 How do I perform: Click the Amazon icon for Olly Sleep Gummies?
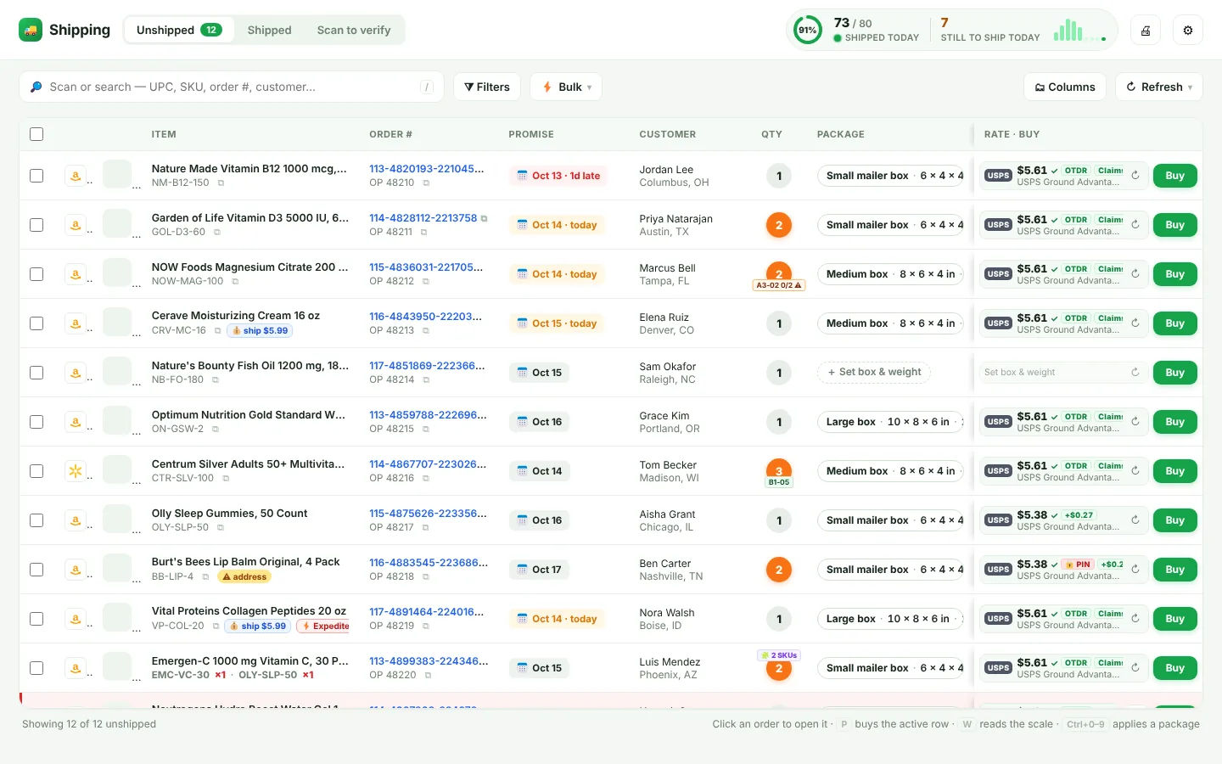point(76,520)
